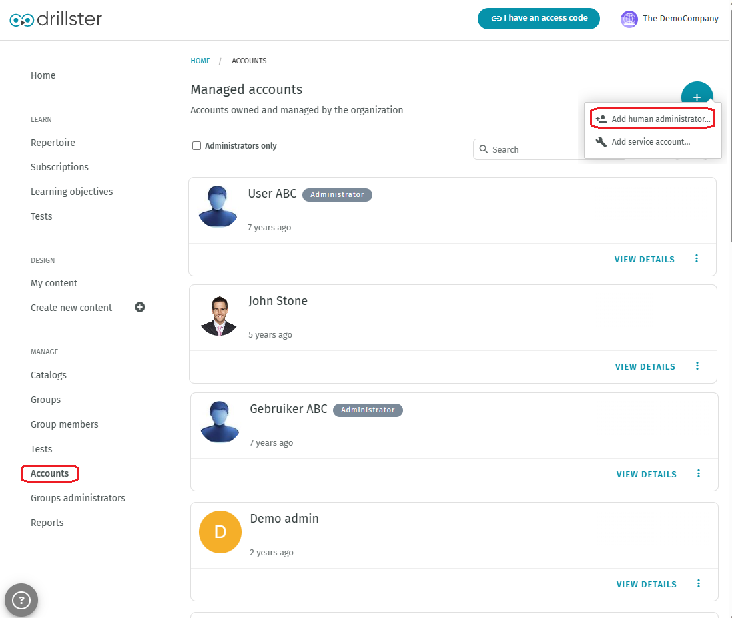Click the globe avatar next to The DemoCompany
This screenshot has width=732, height=618.
coord(629,18)
